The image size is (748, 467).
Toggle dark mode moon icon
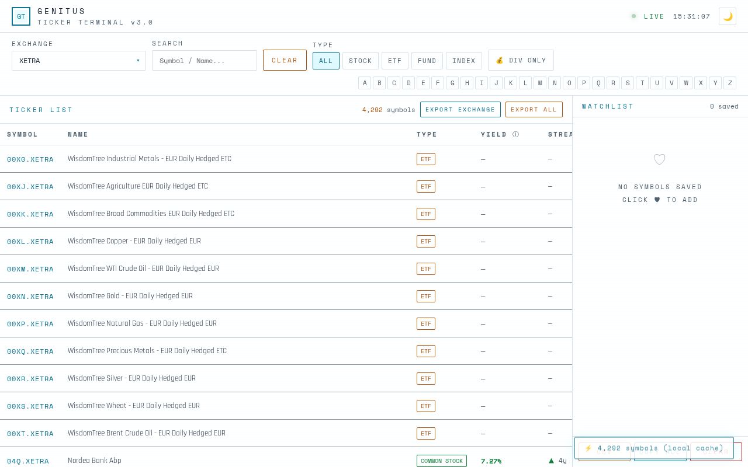coord(728,16)
